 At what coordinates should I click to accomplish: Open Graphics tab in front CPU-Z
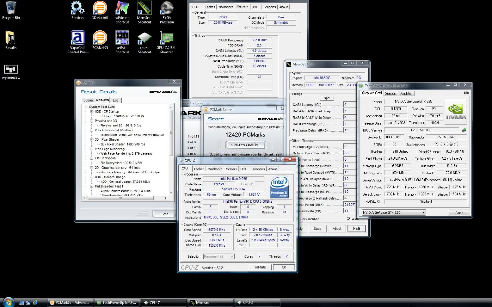click(x=259, y=169)
